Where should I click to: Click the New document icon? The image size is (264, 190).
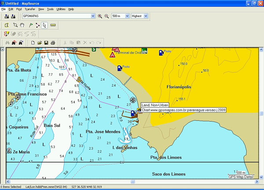pyautogui.click(x=33, y=43)
